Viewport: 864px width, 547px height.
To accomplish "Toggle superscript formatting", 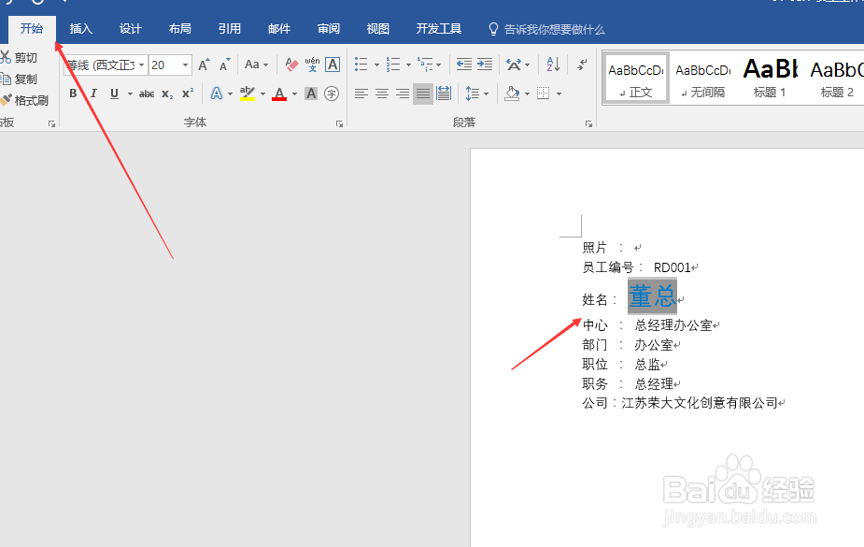I will pos(186,93).
